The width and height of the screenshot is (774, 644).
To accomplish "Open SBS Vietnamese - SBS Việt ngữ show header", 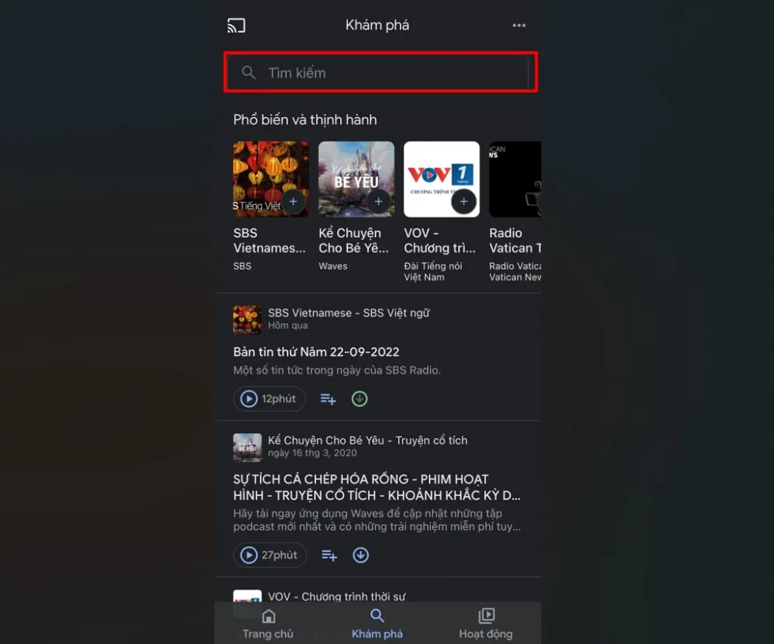I will coord(348,313).
